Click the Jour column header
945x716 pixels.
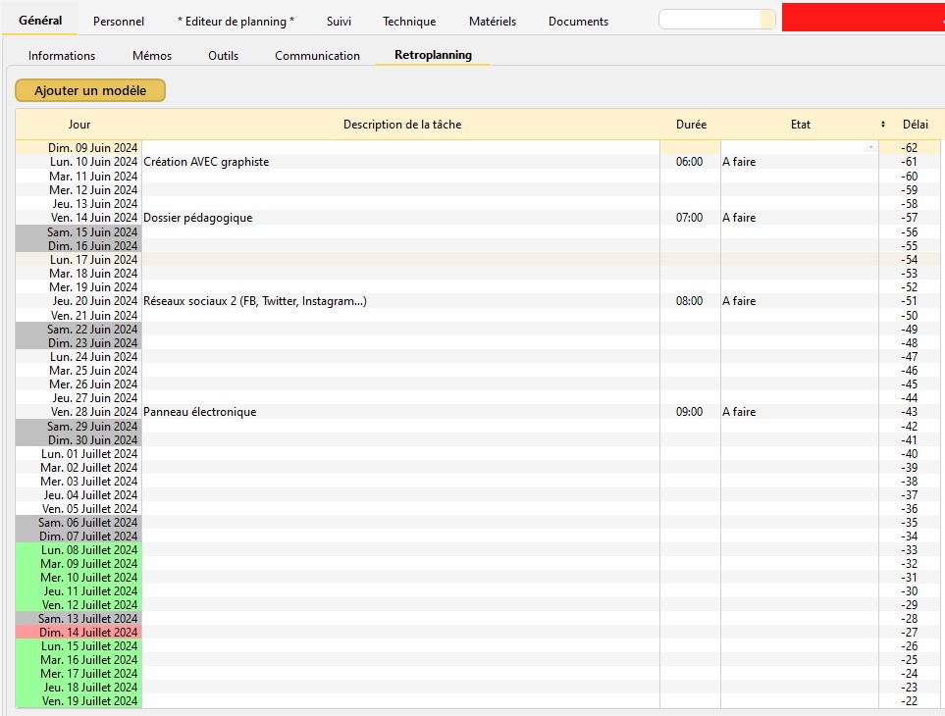[79, 125]
